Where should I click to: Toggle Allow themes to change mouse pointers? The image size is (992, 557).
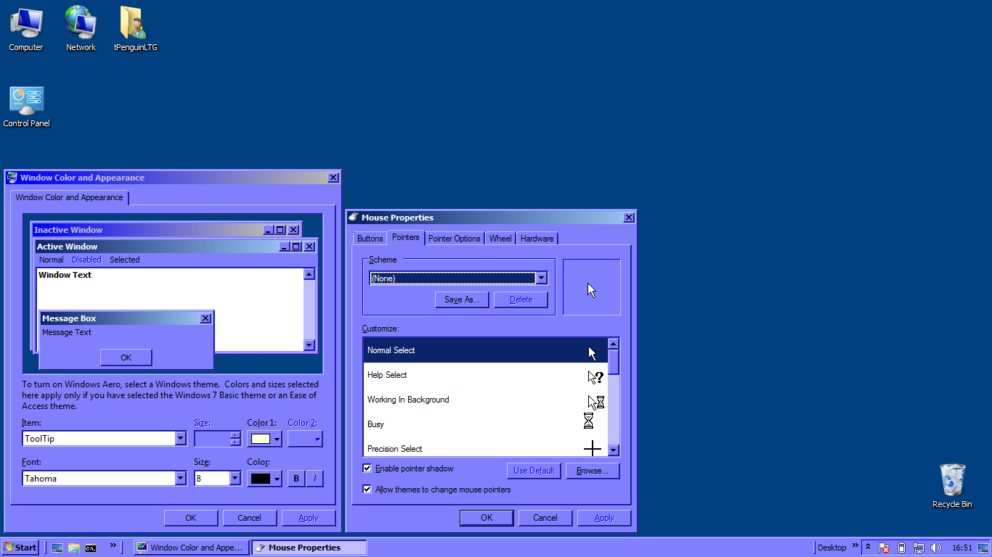[367, 490]
